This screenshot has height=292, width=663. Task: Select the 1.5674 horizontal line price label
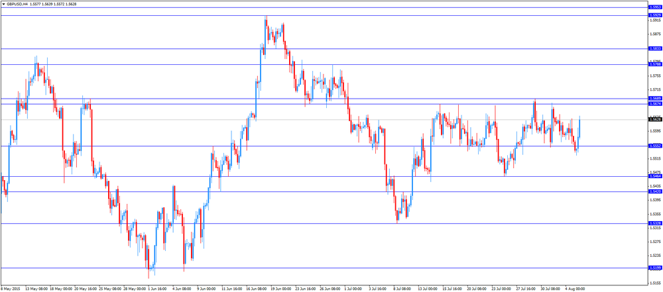click(x=655, y=103)
